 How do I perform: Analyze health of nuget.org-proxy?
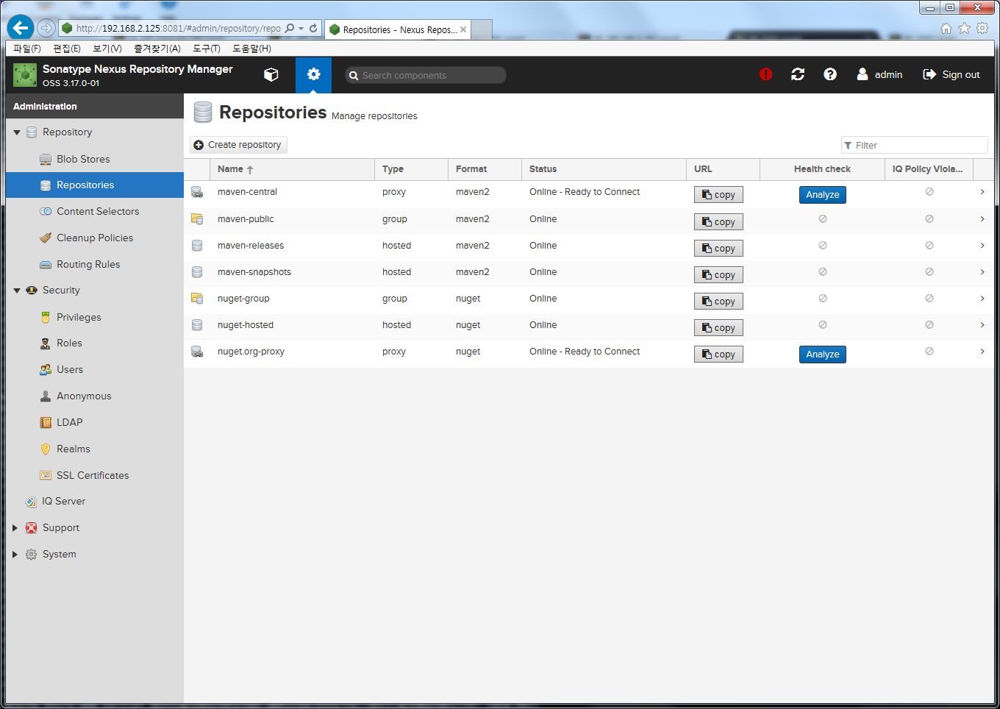823,354
